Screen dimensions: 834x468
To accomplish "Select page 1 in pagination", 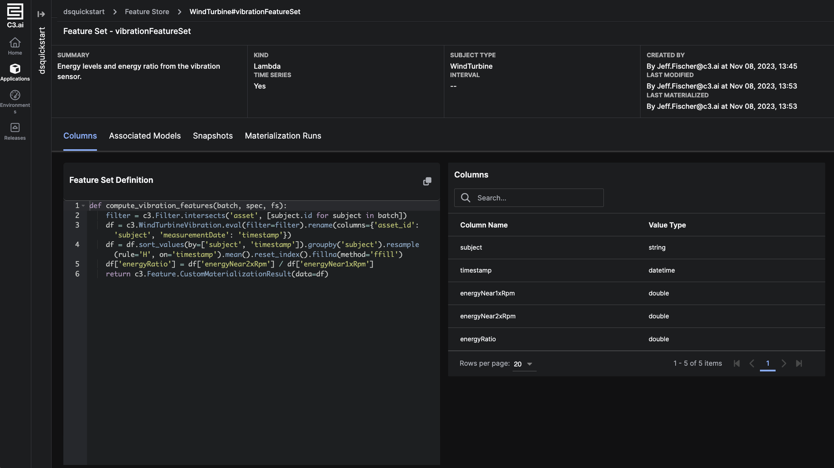I will tap(768, 363).
